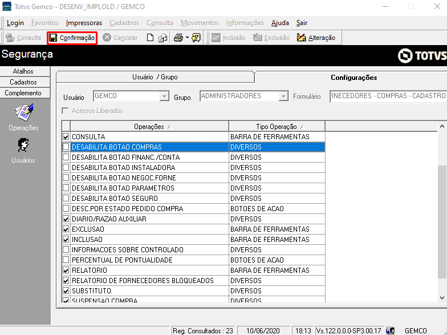Expand the Grupo ADMINISTRADORES dropdown
447x335 pixels.
(283, 96)
